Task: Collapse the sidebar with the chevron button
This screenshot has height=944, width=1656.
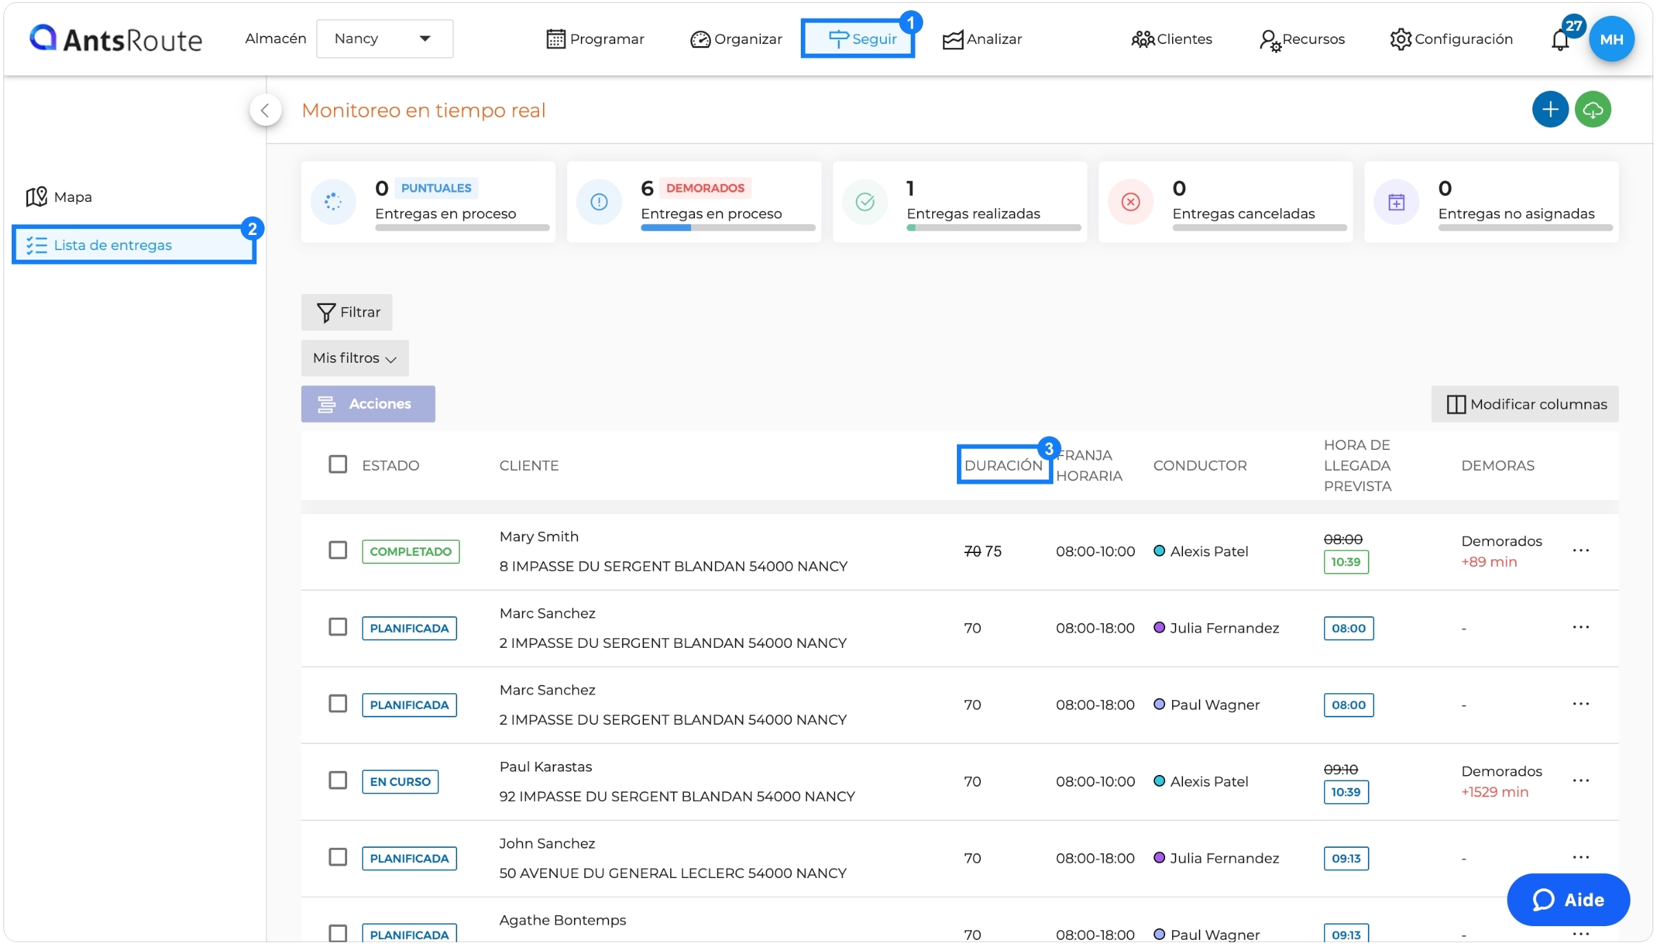Action: click(x=265, y=110)
